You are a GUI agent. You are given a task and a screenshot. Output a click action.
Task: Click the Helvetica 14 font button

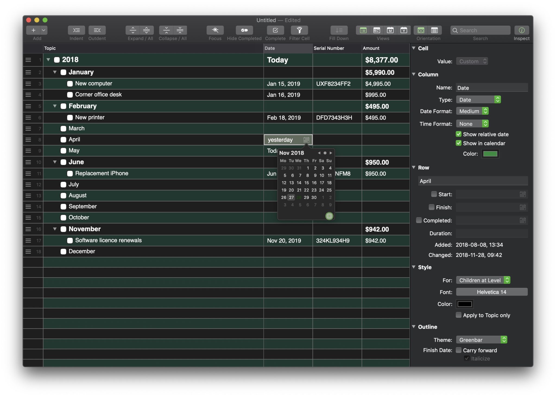492,292
